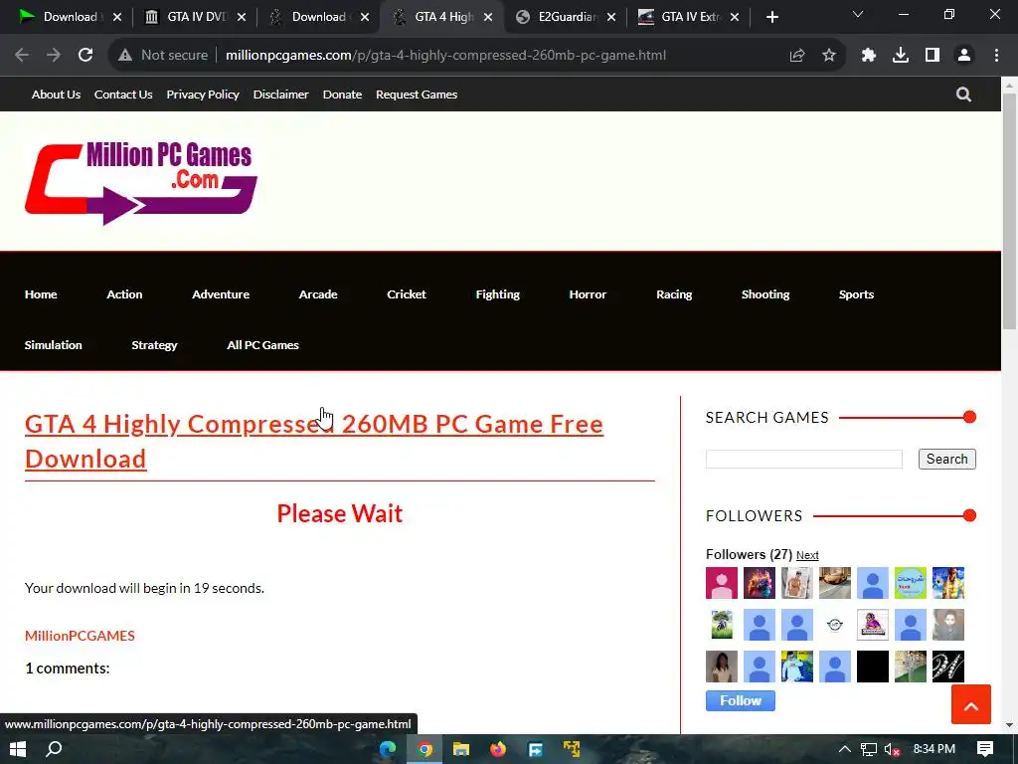Toggle the browser side panel icon
The image size is (1018, 764).
933,56
